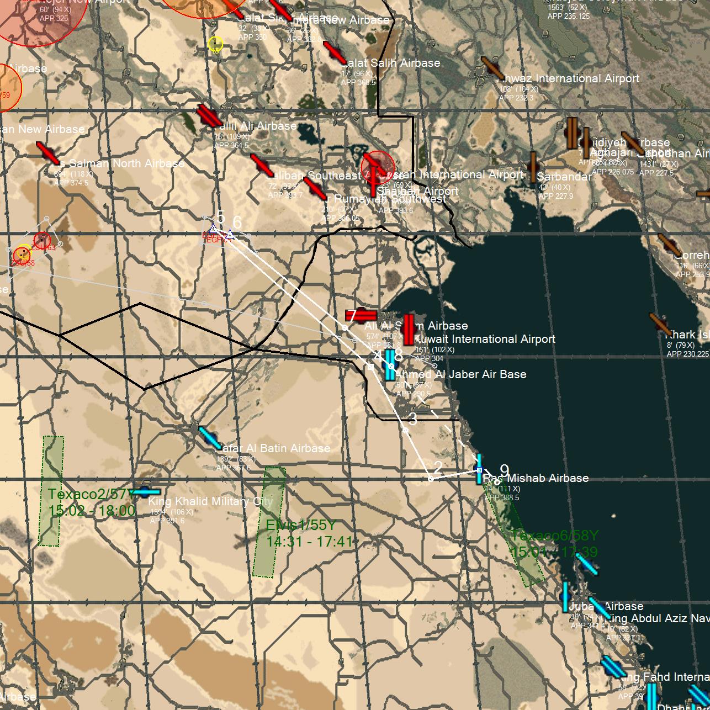The height and width of the screenshot is (710, 710).
Task: Select the Elvis1/55Y tanker track area
Action: (269, 522)
